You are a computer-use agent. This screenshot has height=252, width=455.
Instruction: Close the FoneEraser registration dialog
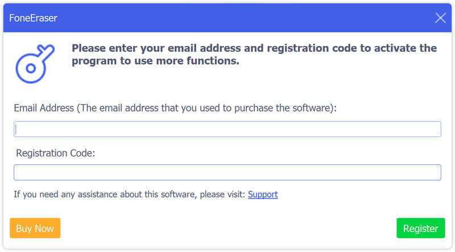[440, 18]
